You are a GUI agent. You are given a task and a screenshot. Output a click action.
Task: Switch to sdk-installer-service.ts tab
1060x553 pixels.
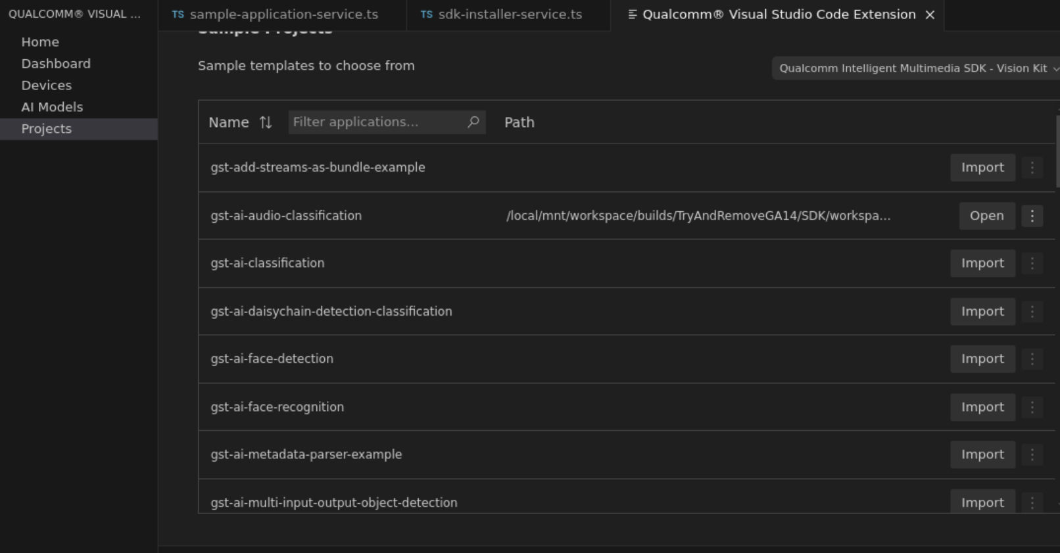(508, 14)
